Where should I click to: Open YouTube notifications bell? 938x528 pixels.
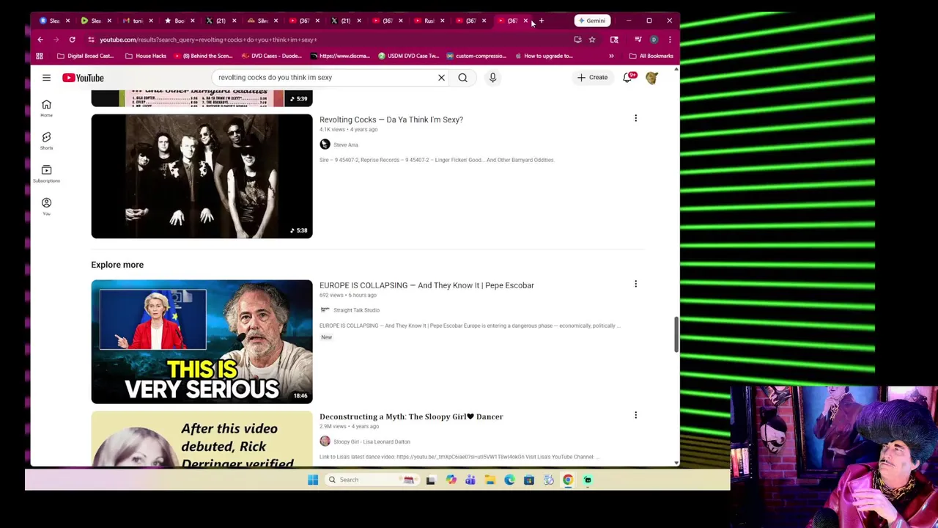[x=627, y=77]
